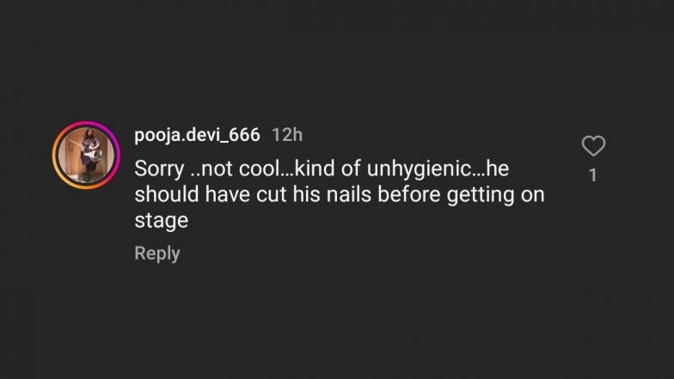Reply to pooja.devi_666's comment

(157, 254)
